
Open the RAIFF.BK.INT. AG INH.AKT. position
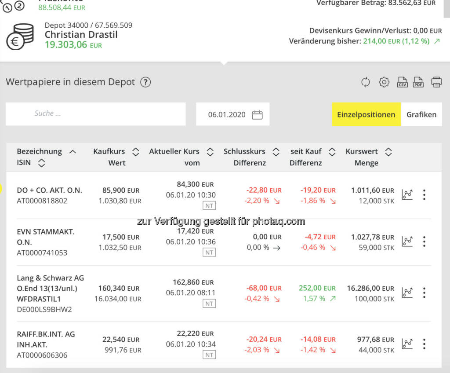click(46, 339)
